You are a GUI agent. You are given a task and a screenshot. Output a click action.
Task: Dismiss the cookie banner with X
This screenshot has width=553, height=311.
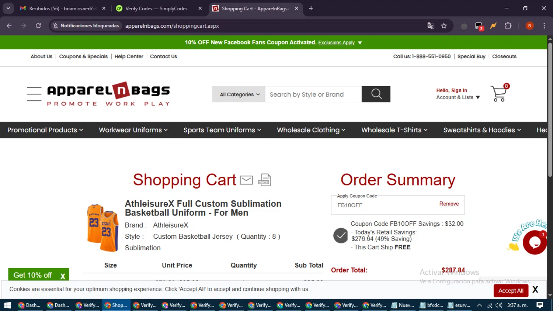pos(535,290)
